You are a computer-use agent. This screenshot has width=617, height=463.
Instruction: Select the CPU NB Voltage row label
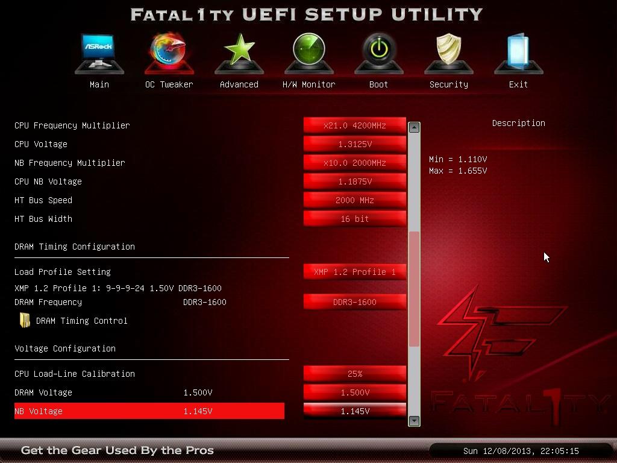(x=48, y=181)
